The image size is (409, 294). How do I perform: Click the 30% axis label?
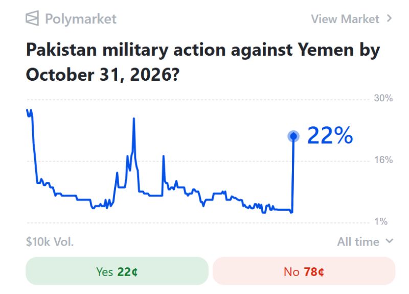(x=383, y=98)
